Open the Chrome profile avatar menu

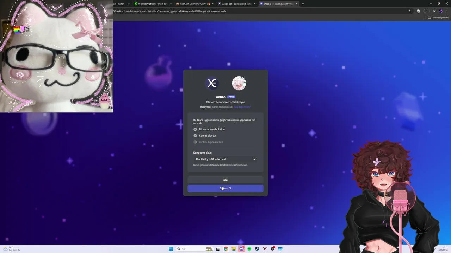[440, 11]
